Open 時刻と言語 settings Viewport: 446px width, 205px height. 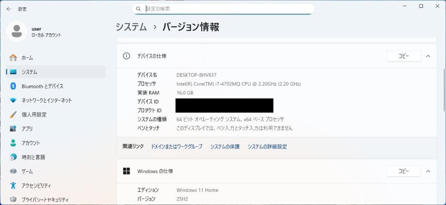(x=56, y=157)
